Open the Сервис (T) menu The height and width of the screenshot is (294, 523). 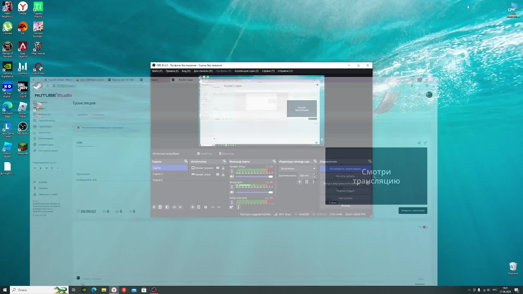[x=268, y=71]
